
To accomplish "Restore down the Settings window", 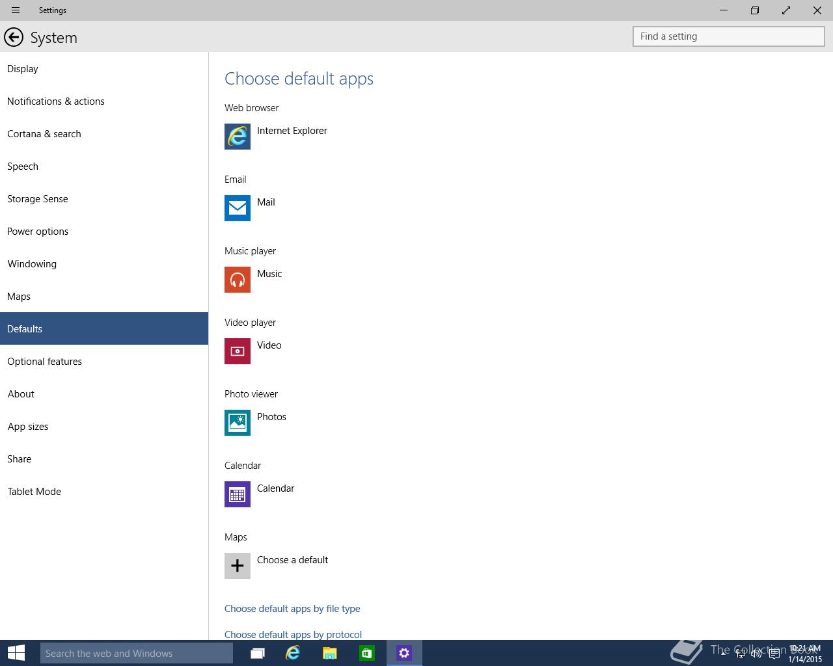I will [x=755, y=10].
